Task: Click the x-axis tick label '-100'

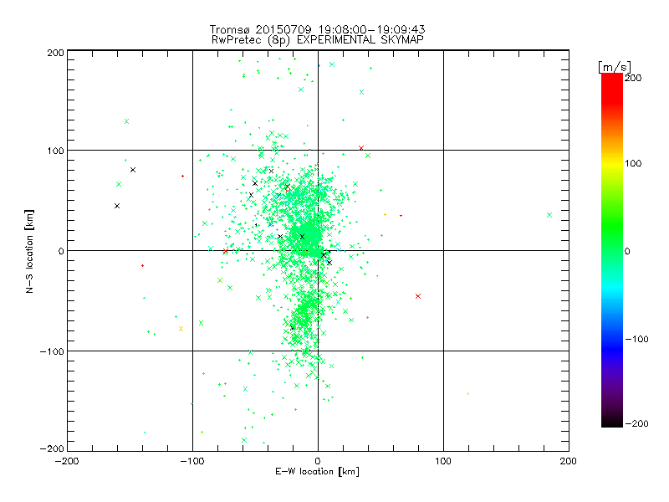Action: (x=192, y=461)
